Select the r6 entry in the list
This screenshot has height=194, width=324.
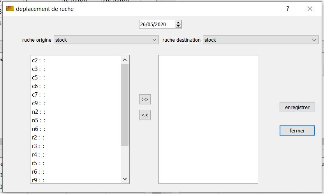point(39,172)
